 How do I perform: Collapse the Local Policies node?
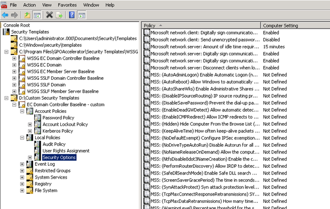[x=22, y=137]
